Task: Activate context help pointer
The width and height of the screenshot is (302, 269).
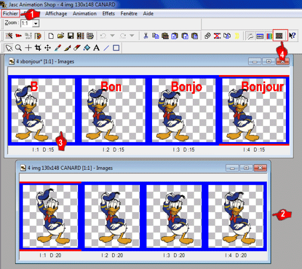Action: pos(292,35)
